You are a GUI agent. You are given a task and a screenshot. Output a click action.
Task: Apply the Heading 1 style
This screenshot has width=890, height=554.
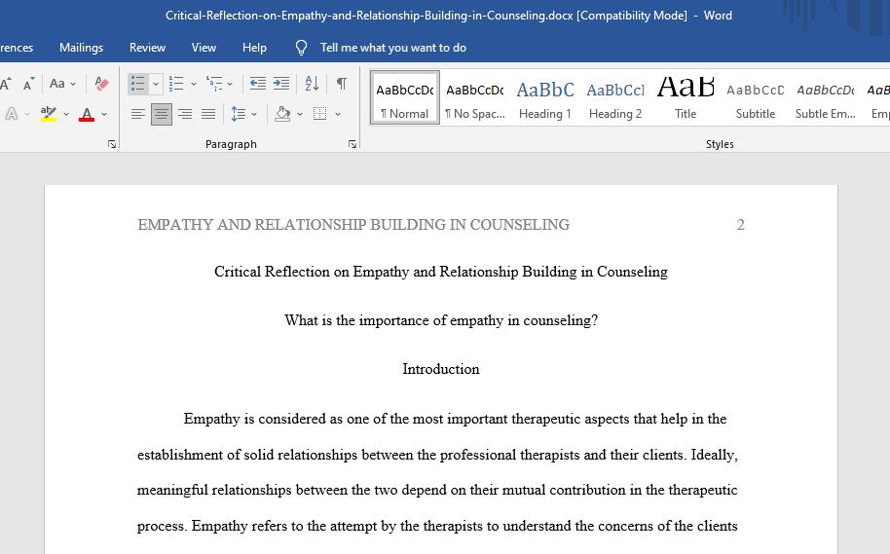click(x=545, y=97)
